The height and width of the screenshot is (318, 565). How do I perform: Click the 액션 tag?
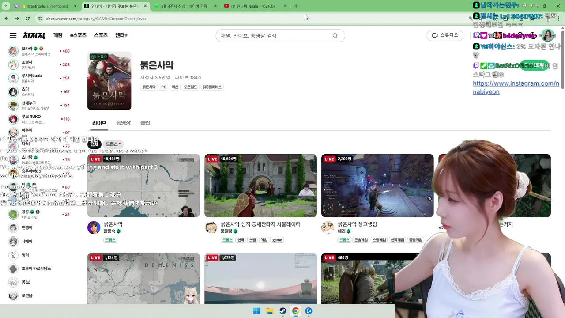click(175, 87)
